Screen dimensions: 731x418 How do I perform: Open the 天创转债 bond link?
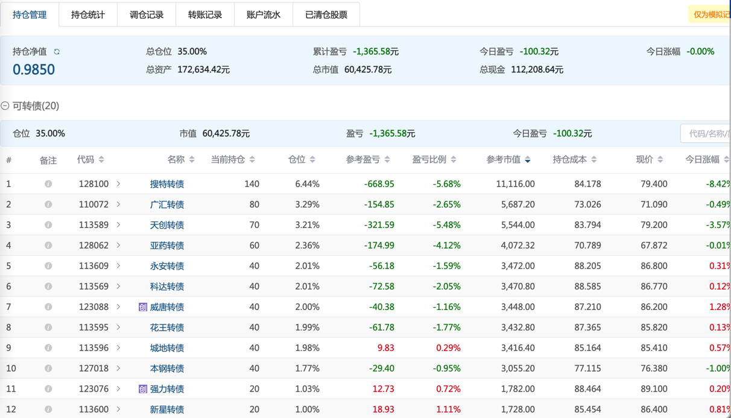point(167,225)
